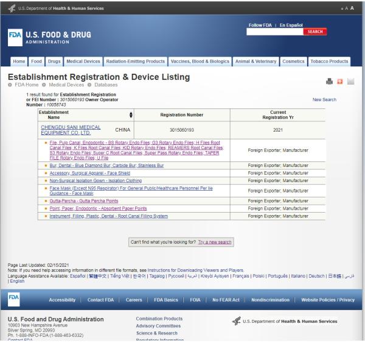Choose Kreyòl Ayisyen language assistance
Image resolution: width=365 pixels, height=343 pixels.
215,276
